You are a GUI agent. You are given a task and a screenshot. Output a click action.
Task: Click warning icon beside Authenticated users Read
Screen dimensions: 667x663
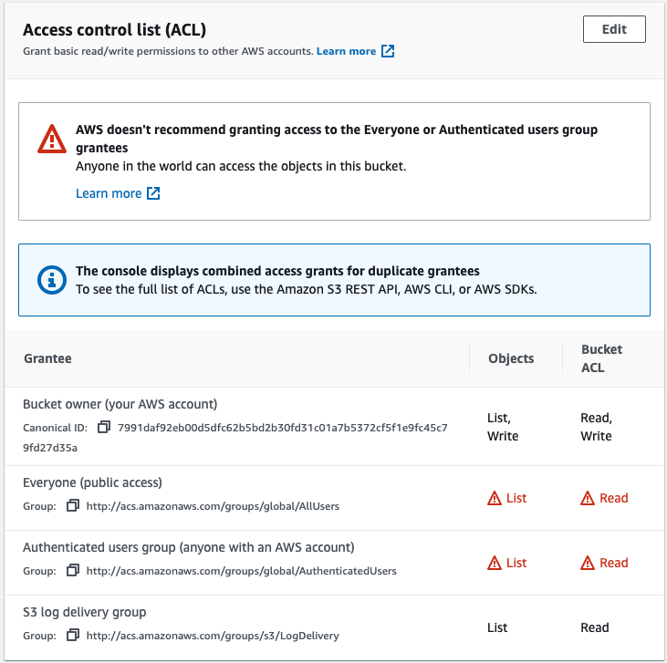(x=588, y=563)
